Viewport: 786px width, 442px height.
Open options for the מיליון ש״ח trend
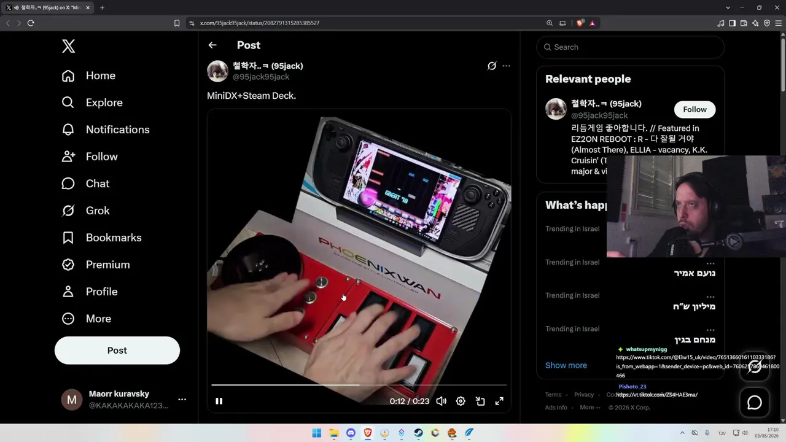point(710,297)
